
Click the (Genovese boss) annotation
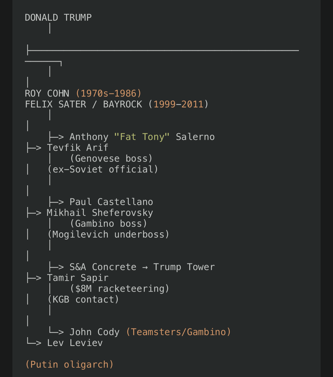111,158
